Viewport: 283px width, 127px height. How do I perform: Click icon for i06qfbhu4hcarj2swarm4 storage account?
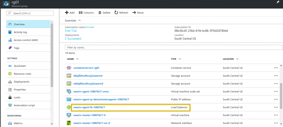coord(69,76)
